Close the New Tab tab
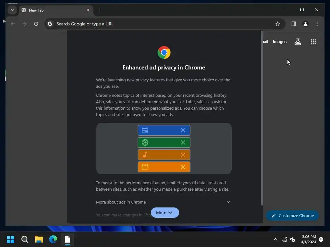The height and width of the screenshot is (247, 330). pyautogui.click(x=88, y=10)
